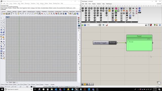Toggle the Point osnap checkbox
This screenshot has height=91, width=162.
point(9,85)
